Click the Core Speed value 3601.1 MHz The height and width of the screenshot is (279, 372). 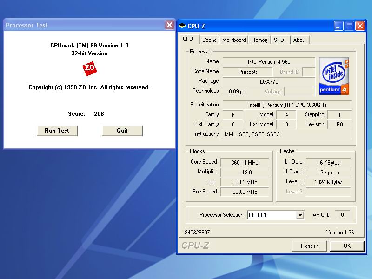245,163
